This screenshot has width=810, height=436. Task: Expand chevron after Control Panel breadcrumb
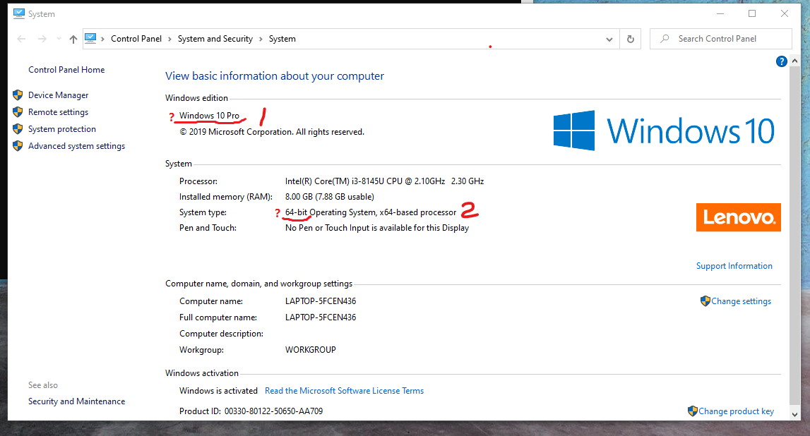pos(169,40)
